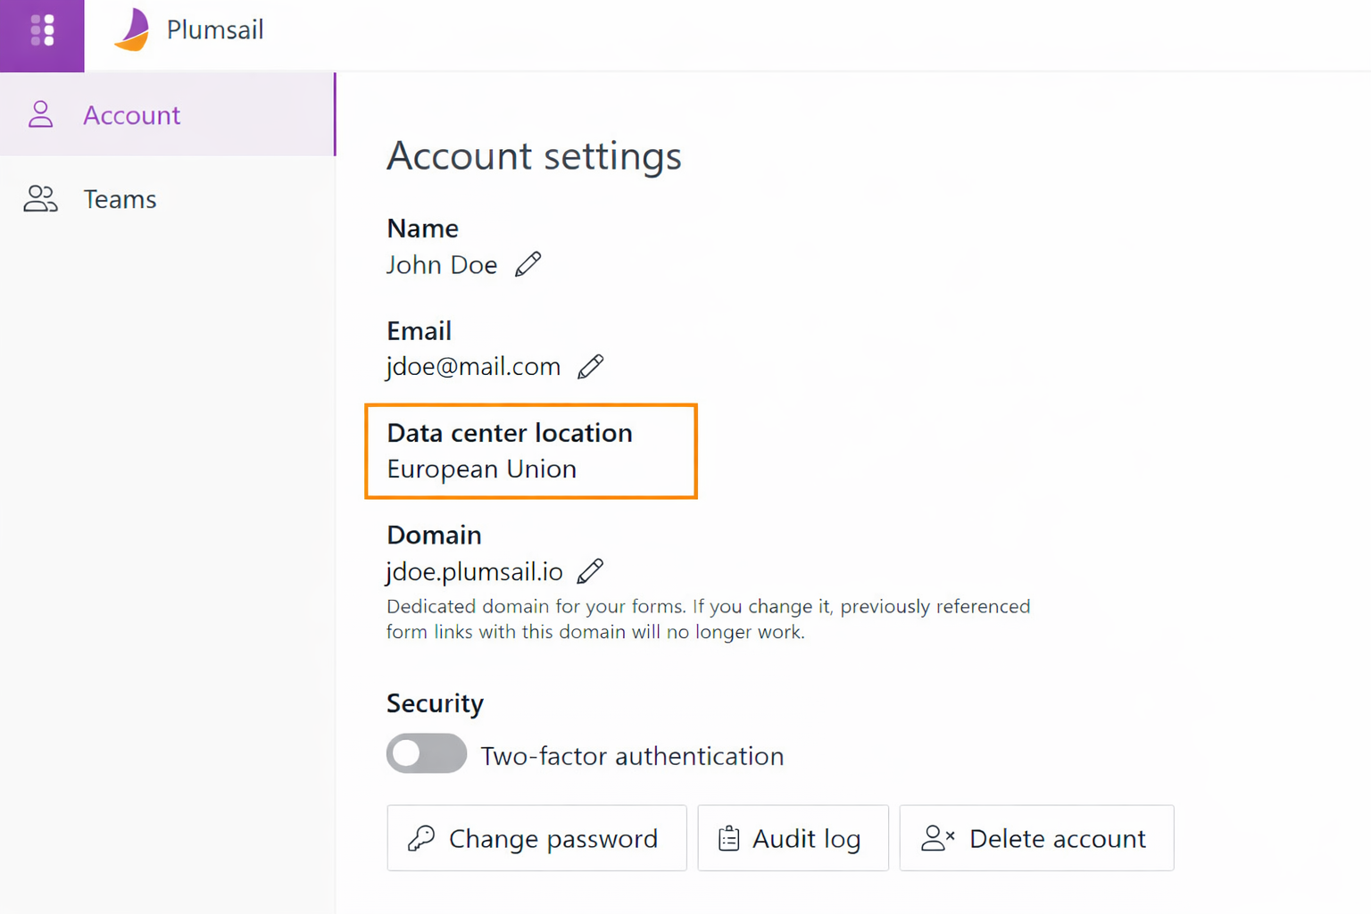Click the group icon for Teams
Screen dimensions: 1371x914
tap(40, 198)
